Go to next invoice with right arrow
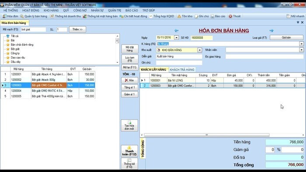Viewport: 306px width, 172px height. click(271, 31)
